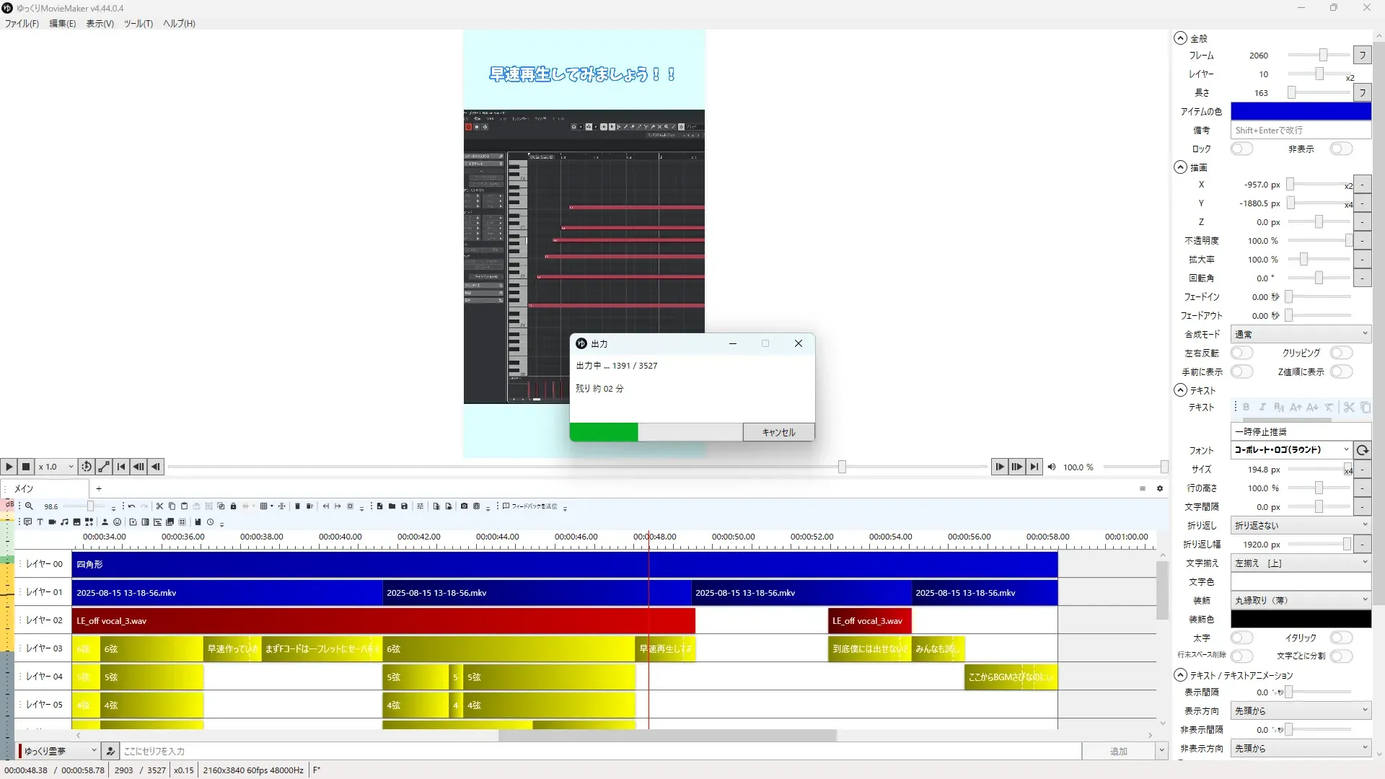Open the ファイル(F) menu
Screen dimensions: 1385x779
click(x=22, y=23)
